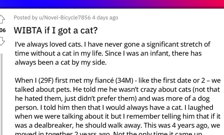This screenshot has height=135, width=224.
Task: Click the blue-to-pink gradient banner
Action: tap(112, 4)
